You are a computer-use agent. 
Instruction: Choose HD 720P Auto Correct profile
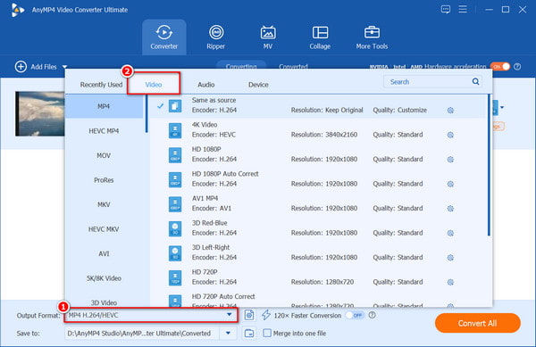318,301
